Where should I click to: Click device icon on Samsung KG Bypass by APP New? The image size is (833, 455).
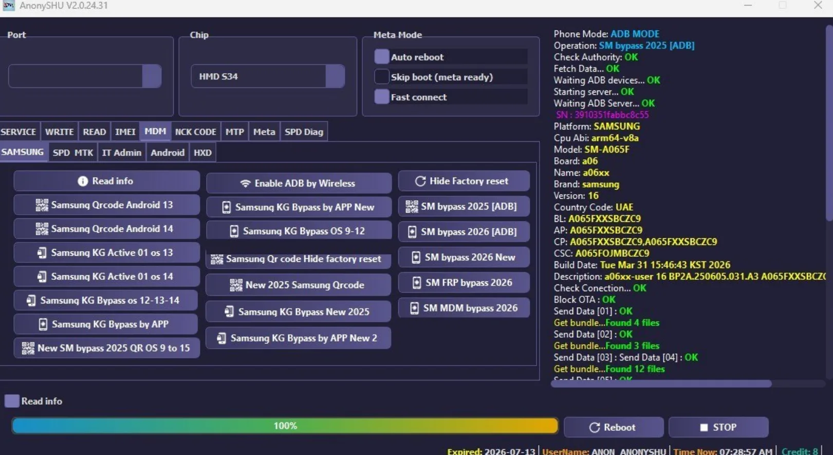click(226, 207)
